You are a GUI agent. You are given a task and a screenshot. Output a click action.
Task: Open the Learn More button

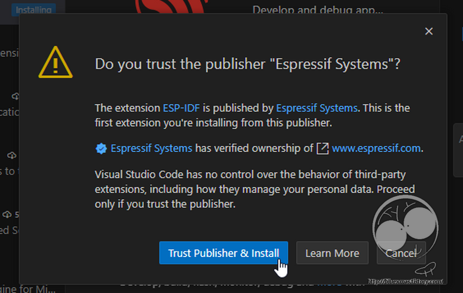click(332, 253)
